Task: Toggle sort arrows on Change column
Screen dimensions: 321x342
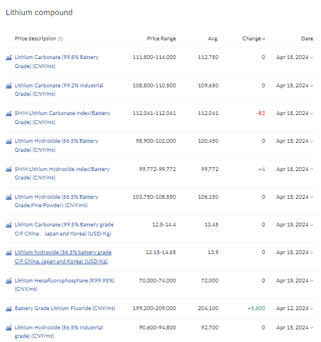Action: 263,39
